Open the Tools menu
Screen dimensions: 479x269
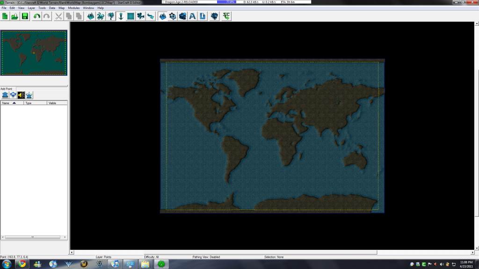pos(42,8)
